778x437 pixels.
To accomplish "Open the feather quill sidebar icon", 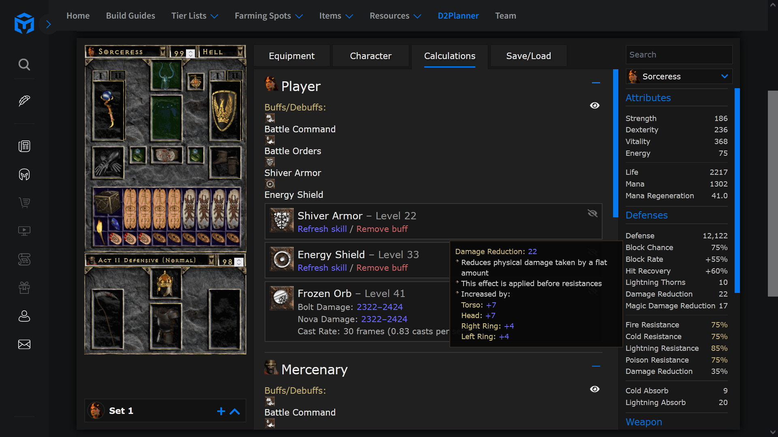I will click(24, 100).
